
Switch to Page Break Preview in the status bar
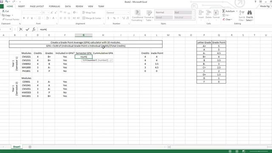(x=244, y=151)
